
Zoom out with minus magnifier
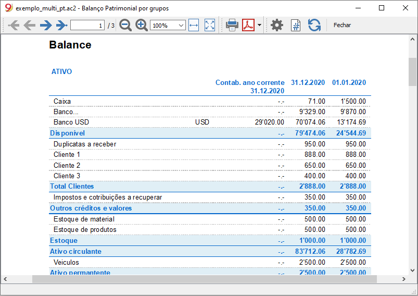pos(125,26)
